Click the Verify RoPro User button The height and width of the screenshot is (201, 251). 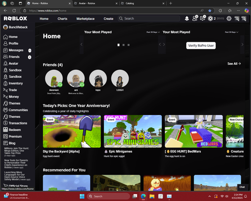pos(201,46)
